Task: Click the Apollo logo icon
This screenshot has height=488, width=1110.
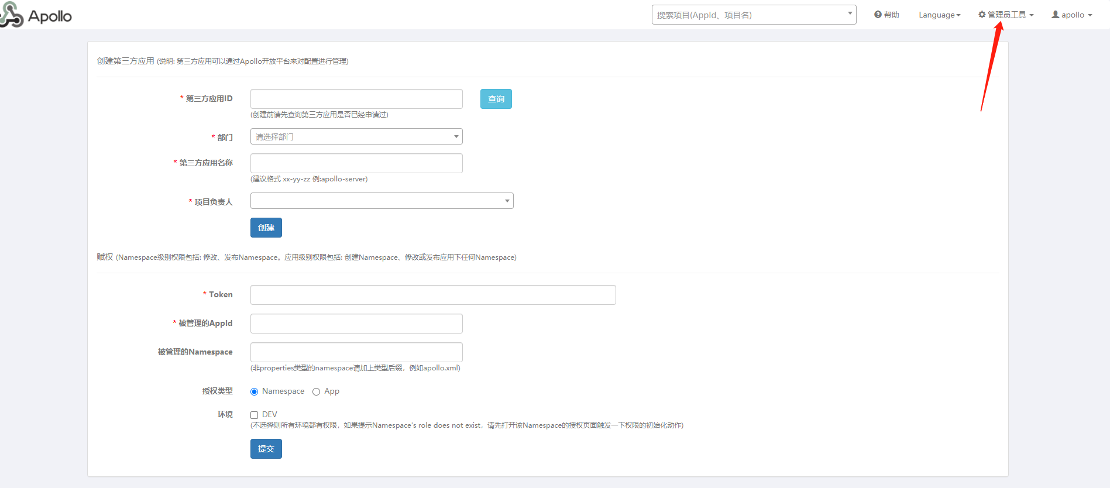Action: point(11,15)
